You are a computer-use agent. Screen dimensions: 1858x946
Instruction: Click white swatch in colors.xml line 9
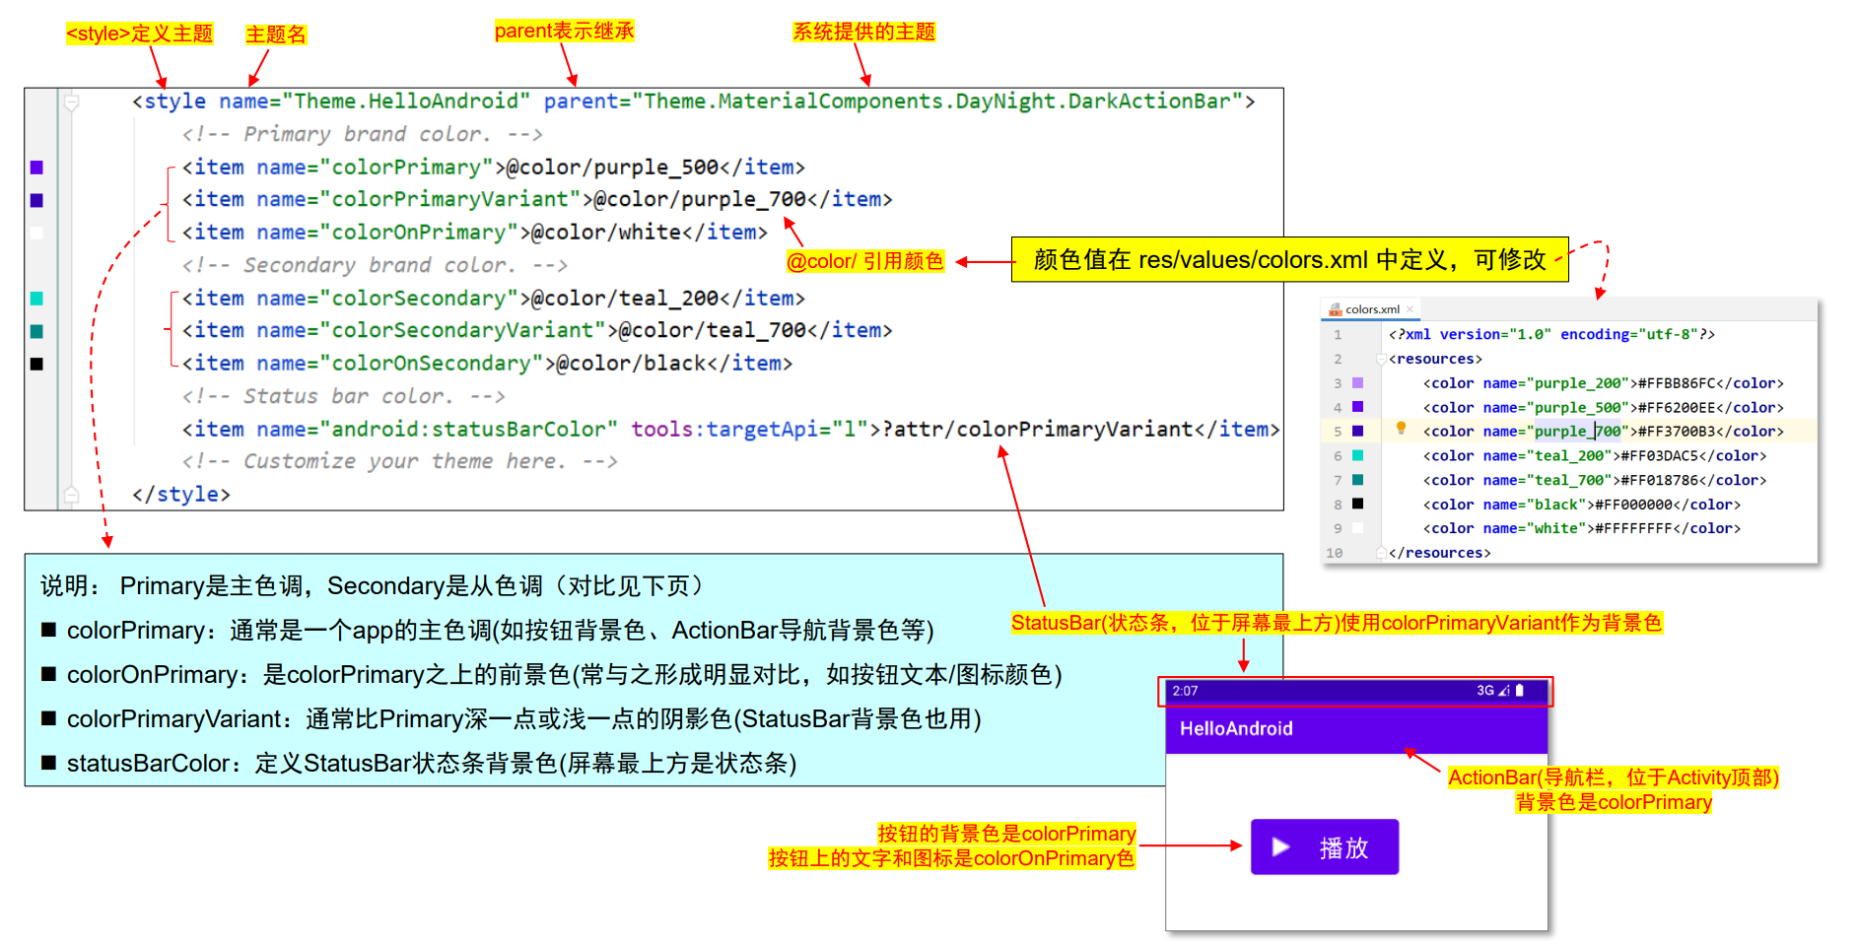tap(1357, 528)
